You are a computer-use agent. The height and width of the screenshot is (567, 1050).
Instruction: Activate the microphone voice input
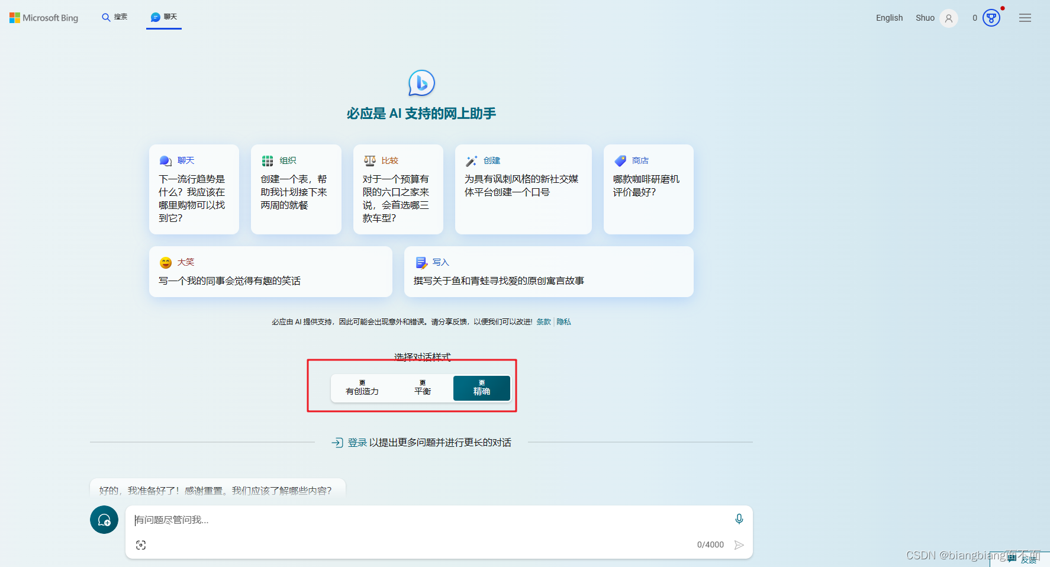pos(739,519)
